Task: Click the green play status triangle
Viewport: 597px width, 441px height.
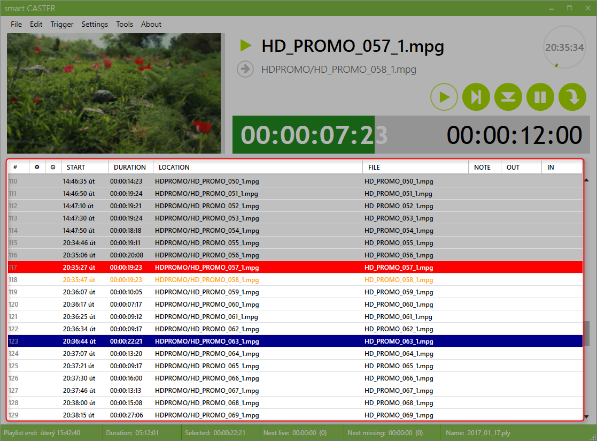Action: click(246, 45)
